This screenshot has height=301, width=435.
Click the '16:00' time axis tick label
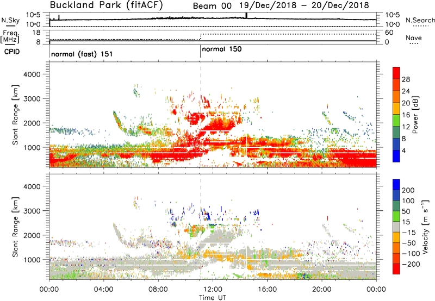(x=268, y=290)
